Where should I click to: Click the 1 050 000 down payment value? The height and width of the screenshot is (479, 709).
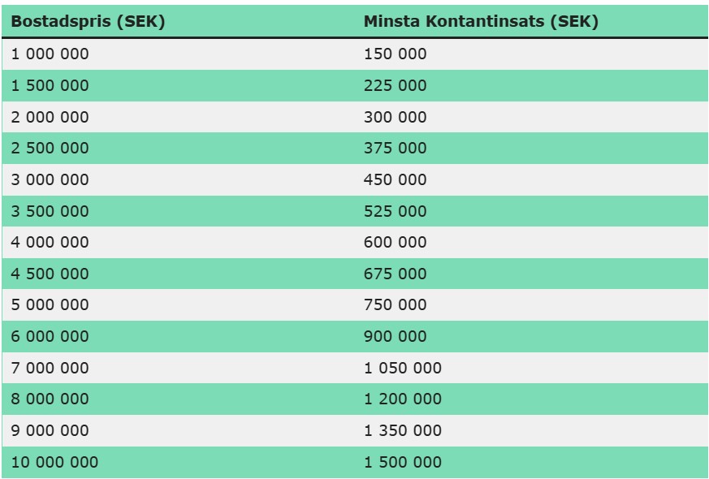[403, 368]
